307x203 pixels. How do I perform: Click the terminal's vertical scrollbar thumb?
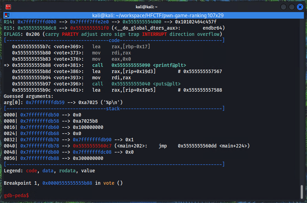(301, 192)
